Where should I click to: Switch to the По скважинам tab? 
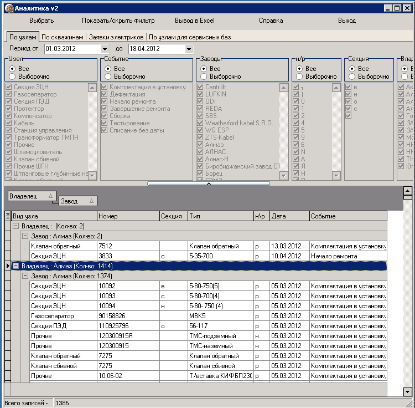63,37
